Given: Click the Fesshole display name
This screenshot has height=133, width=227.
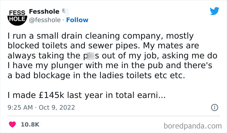Looking at the screenshot, I should tap(44, 11).
